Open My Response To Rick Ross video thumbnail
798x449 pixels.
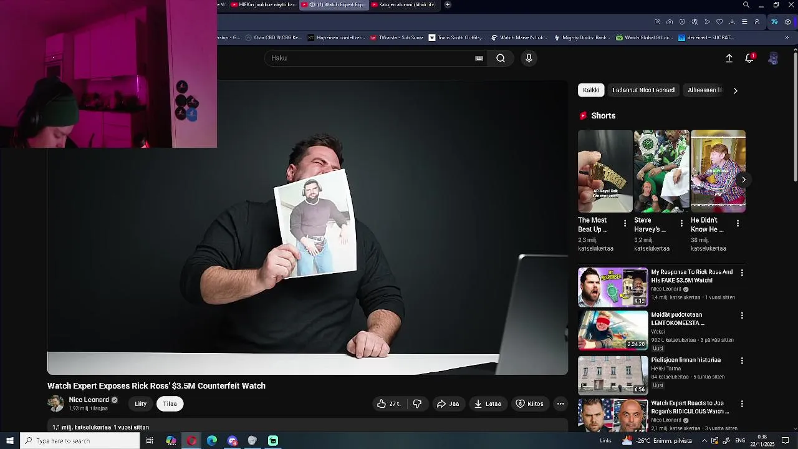613,287
